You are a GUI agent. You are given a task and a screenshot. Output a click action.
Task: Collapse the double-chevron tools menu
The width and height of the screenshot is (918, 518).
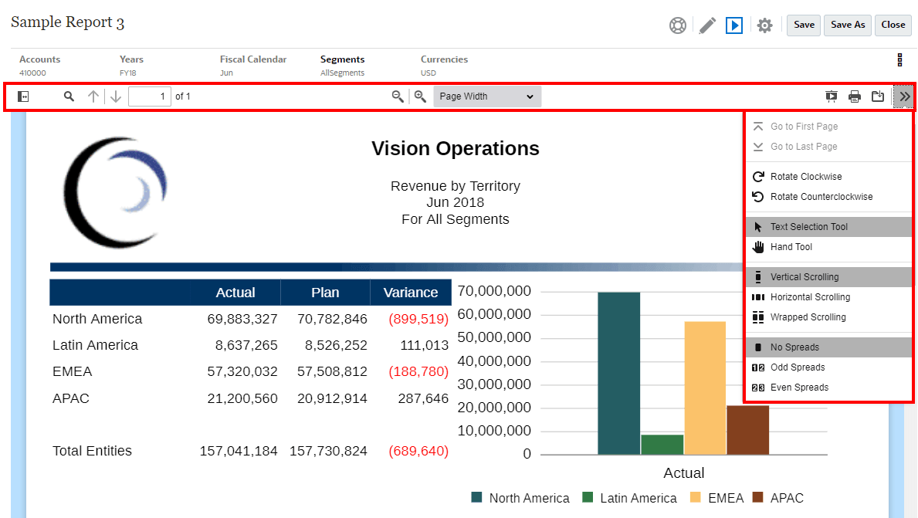[x=905, y=96]
